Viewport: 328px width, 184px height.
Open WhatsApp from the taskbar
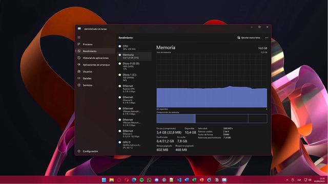[x=149, y=180]
